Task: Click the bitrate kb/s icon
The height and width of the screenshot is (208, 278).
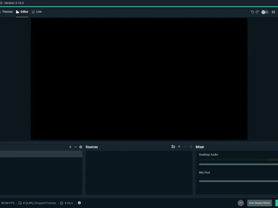Action: (x=62, y=203)
